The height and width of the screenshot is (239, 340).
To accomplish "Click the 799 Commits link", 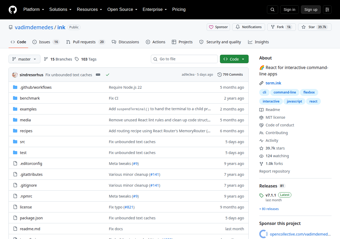I will coord(230,75).
